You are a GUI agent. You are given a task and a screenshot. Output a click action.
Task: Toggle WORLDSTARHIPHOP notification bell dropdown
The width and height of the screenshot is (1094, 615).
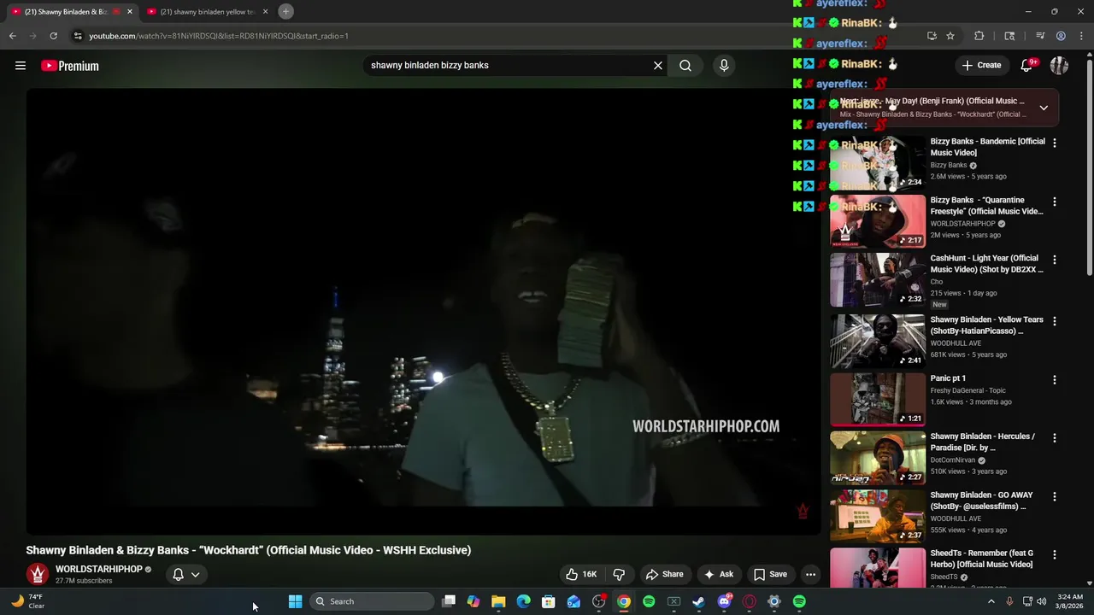(186, 574)
